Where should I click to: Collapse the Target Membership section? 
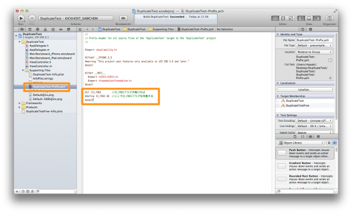pyautogui.click(x=277, y=96)
